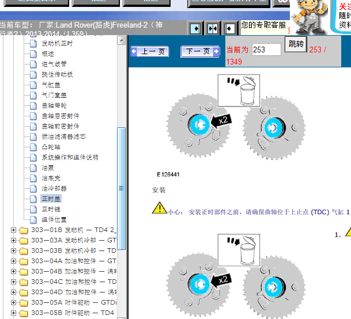The height and width of the screenshot is (319, 351).
Task: Open the 油泵 document
Action: point(48,168)
